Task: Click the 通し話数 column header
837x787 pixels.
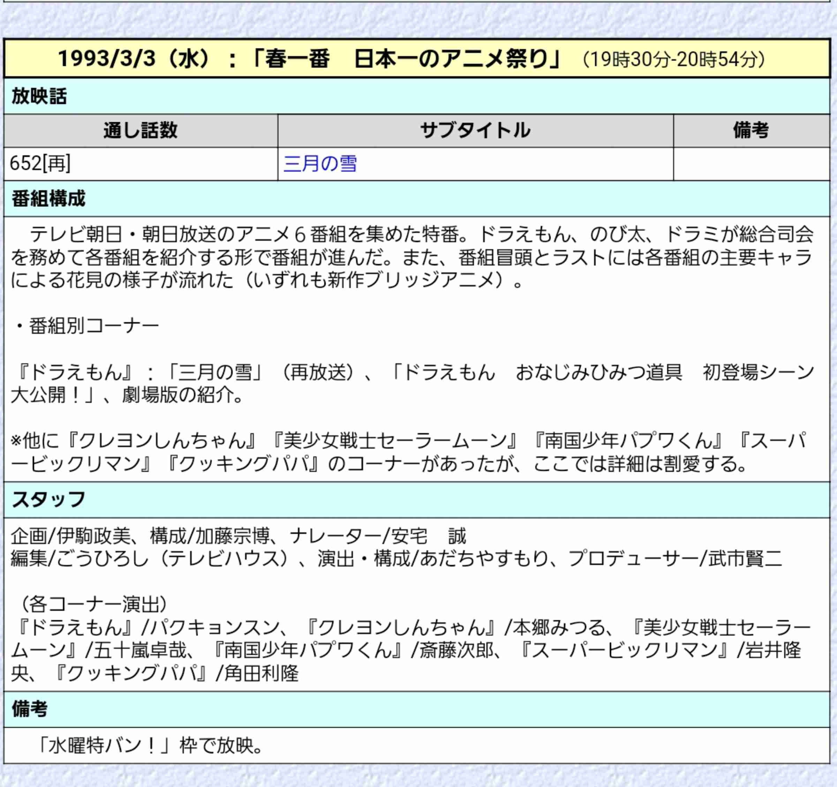Action: [141, 130]
